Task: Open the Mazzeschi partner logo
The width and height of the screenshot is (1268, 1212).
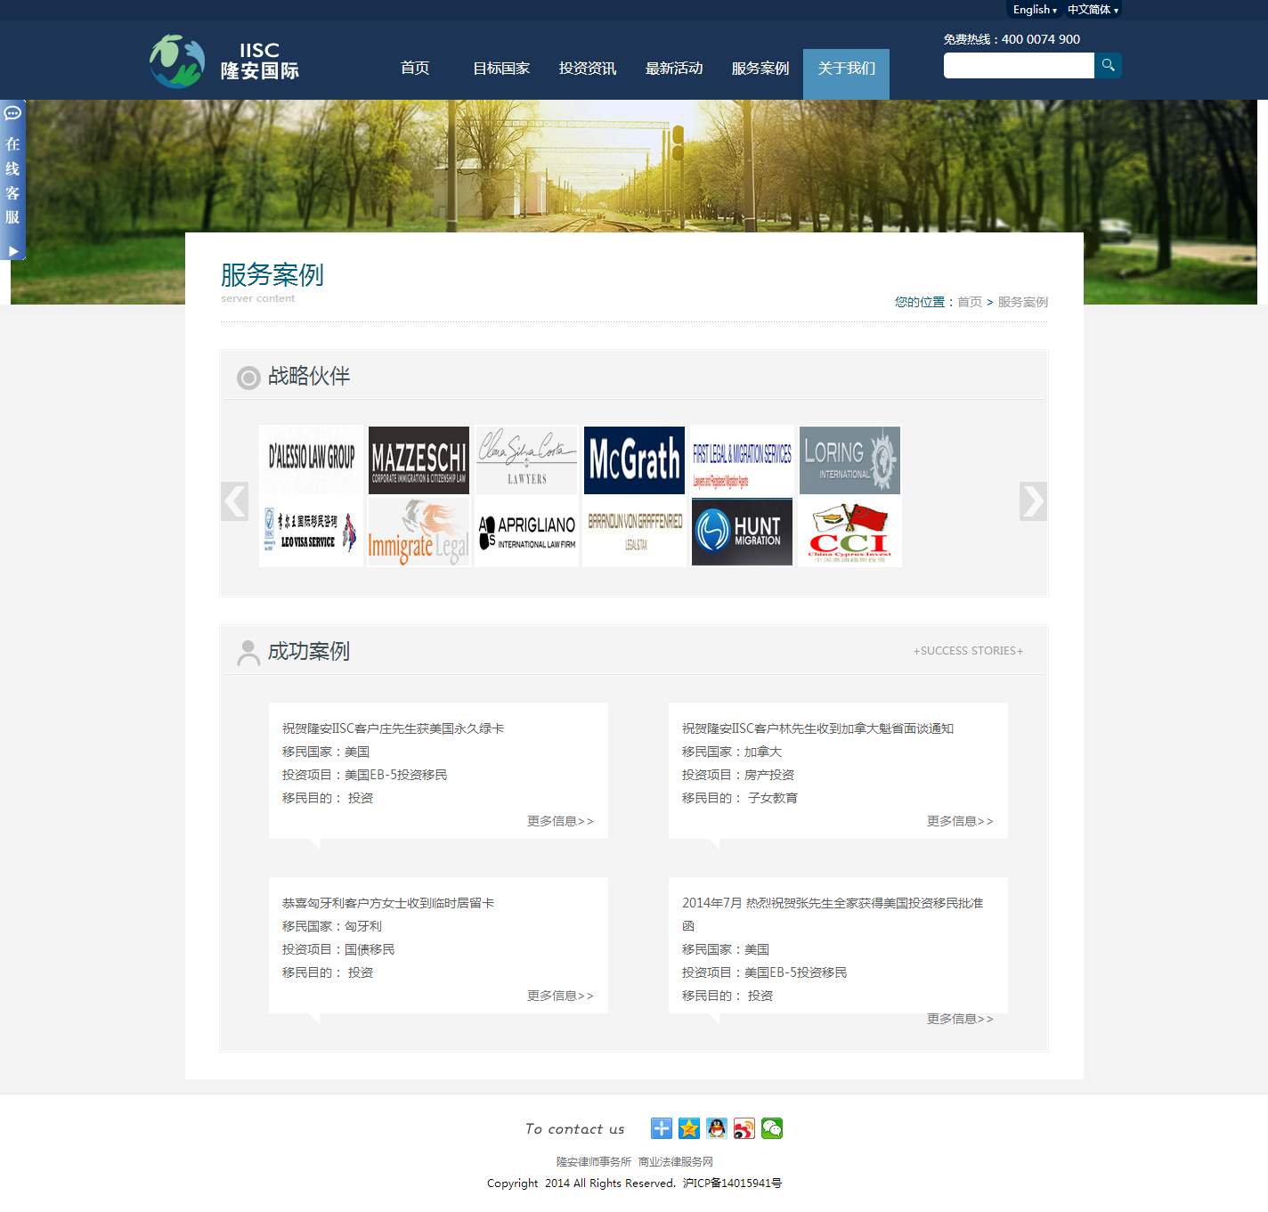Action: tap(419, 460)
